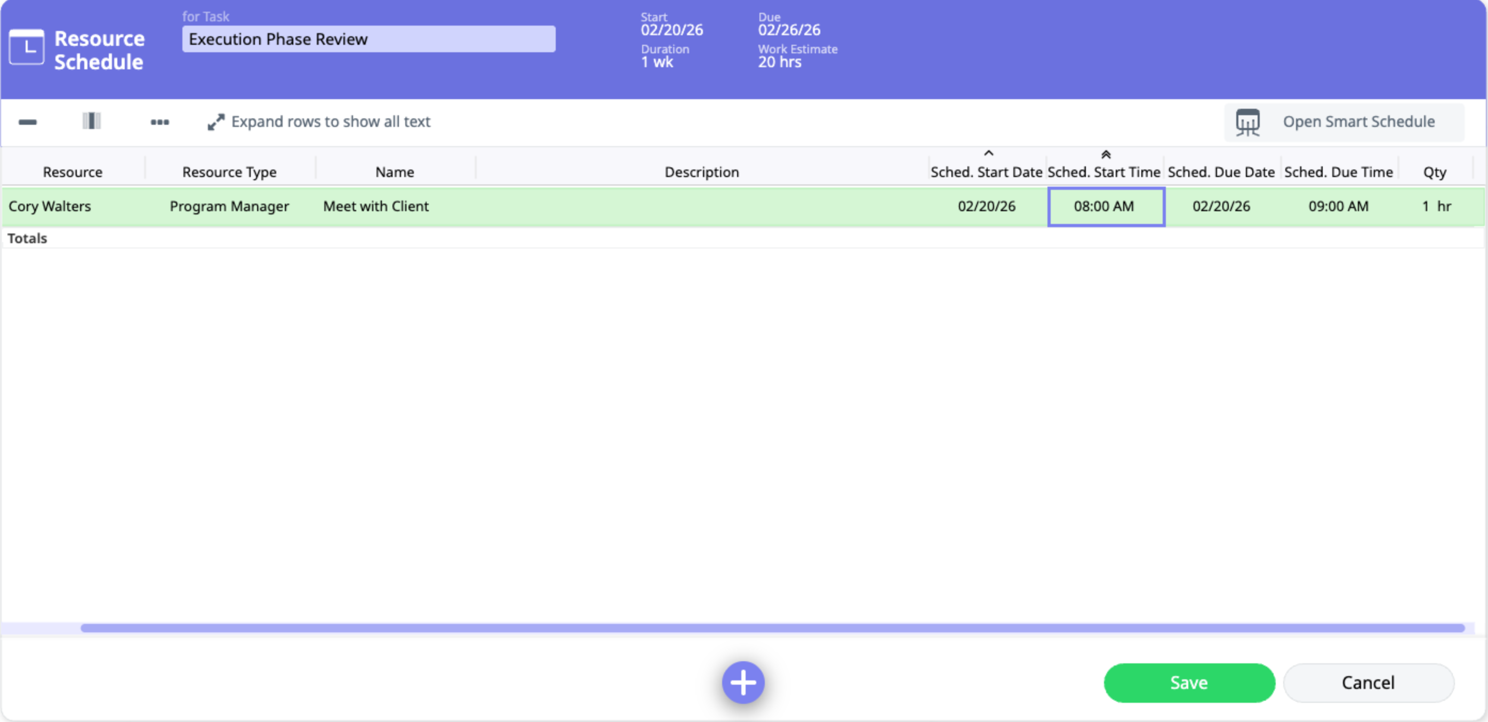
Task: Click the Resource Schedule clock icon
Action: pyautogui.click(x=27, y=47)
